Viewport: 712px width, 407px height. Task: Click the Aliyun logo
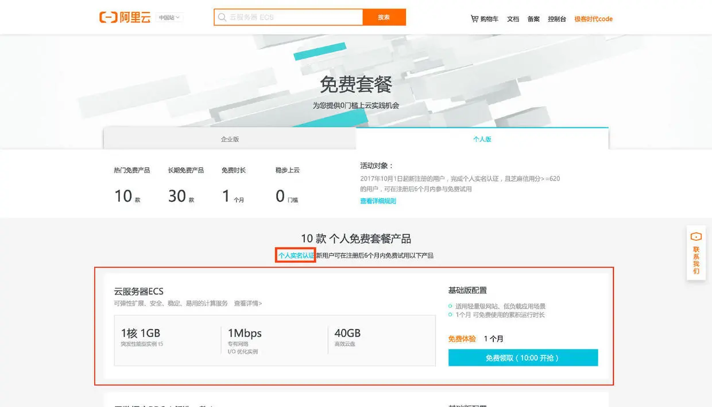(125, 17)
